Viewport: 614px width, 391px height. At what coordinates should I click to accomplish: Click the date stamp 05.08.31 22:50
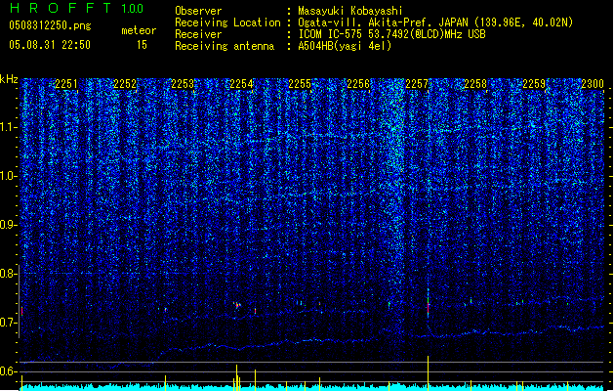point(50,45)
